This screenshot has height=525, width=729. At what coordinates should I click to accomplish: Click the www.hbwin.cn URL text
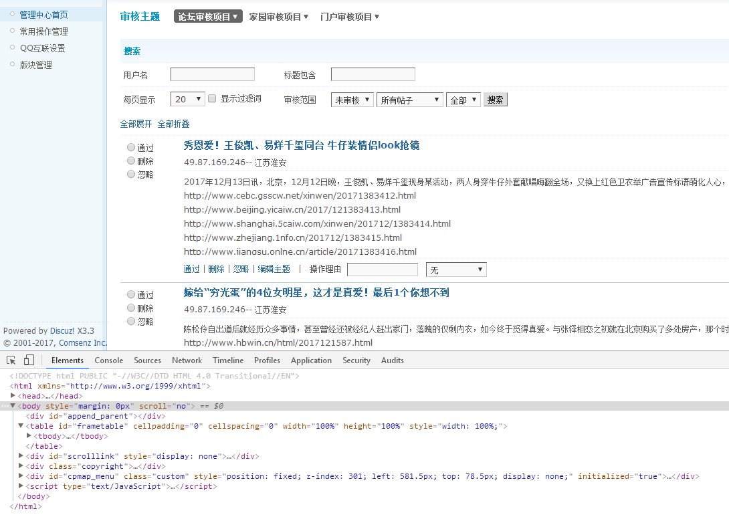pyautogui.click(x=278, y=342)
